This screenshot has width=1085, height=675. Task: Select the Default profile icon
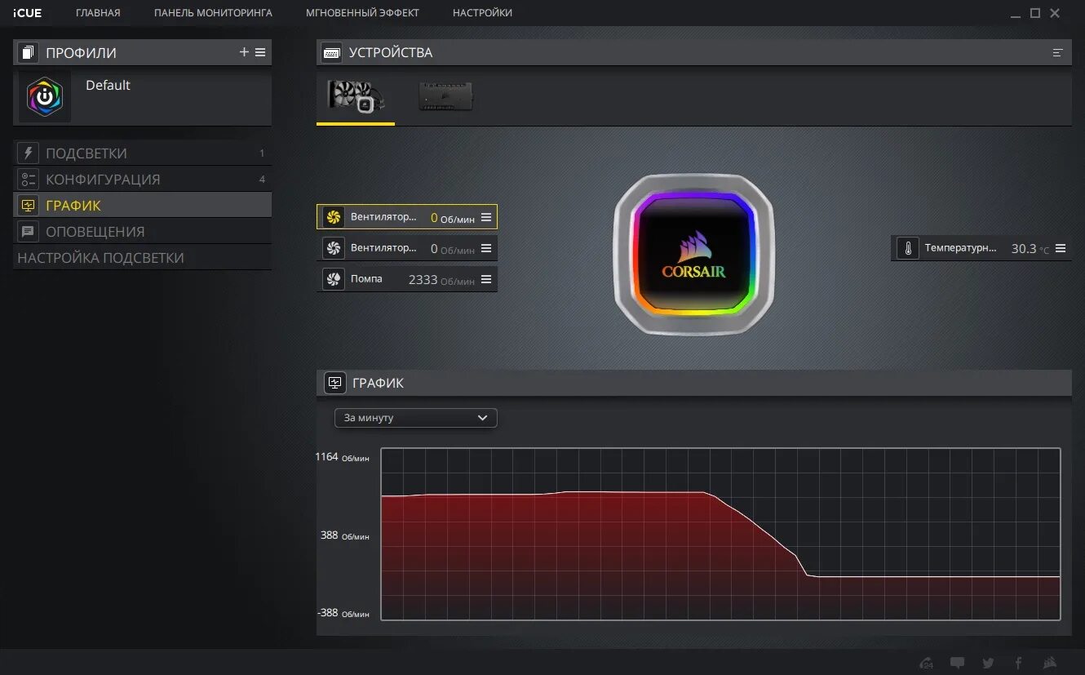[45, 97]
